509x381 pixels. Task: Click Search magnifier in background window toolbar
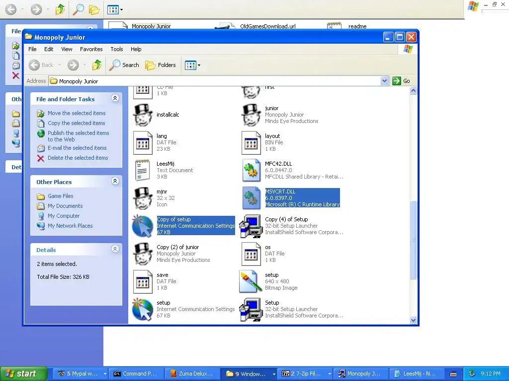pyautogui.click(x=78, y=10)
